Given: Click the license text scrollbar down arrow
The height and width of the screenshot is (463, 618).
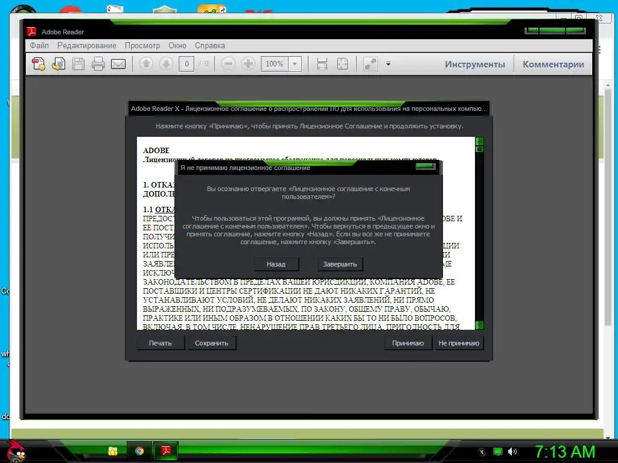Looking at the screenshot, I should pos(479,325).
